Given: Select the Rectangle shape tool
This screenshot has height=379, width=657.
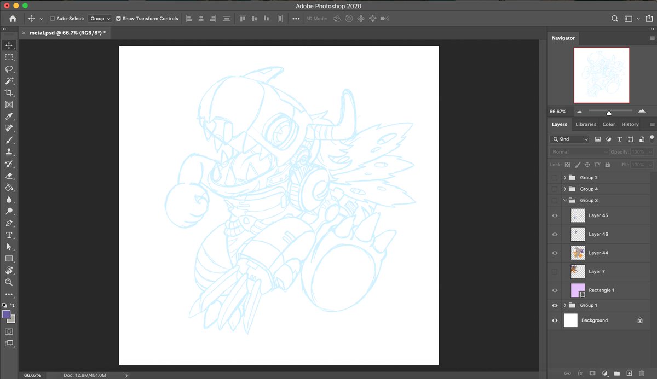Looking at the screenshot, I should 9,259.
